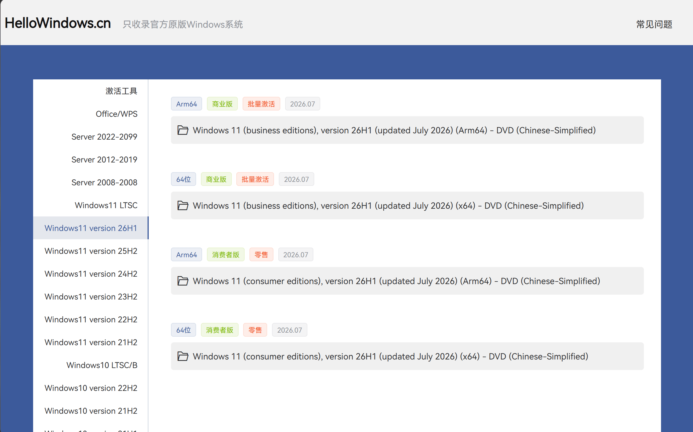Open Server 2022-2099 category
This screenshot has height=432, width=693.
tap(104, 137)
